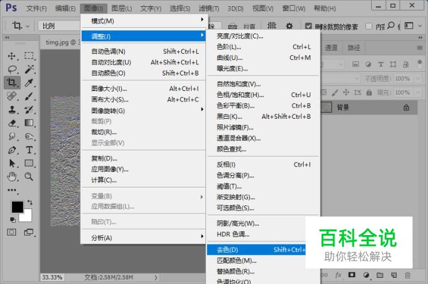Open the ratio preset dropdown box
The height and width of the screenshot is (284, 428).
(x=59, y=26)
